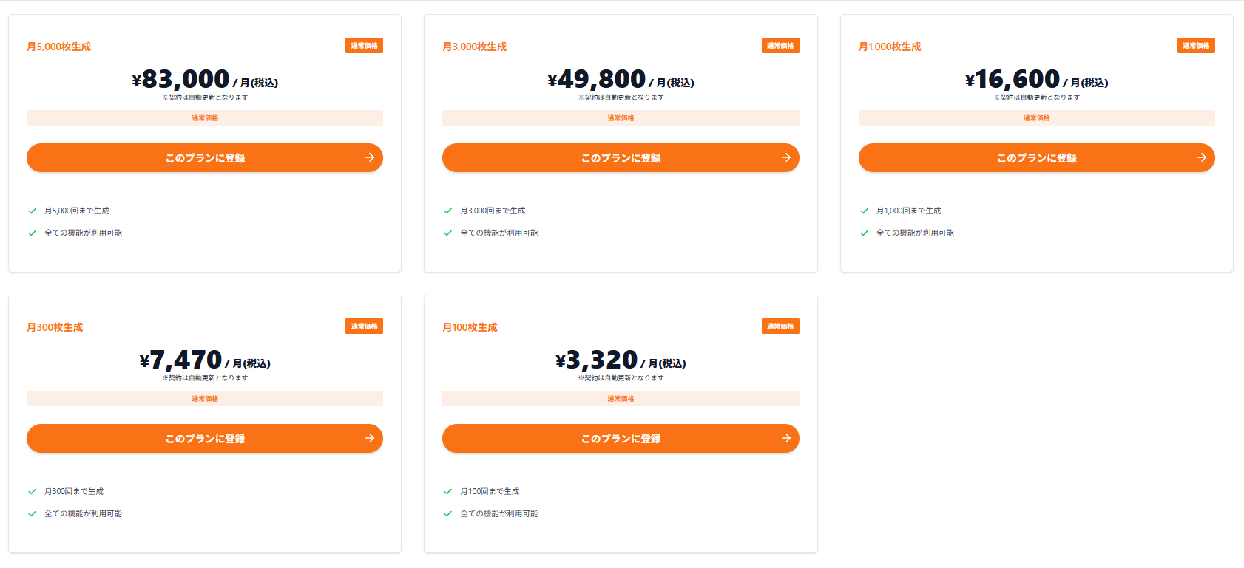The width and height of the screenshot is (1244, 568).
Task: Click the checkmark beside 全ての機能が利用可能 in the 月3,000枚生成 card
Action: click(x=447, y=233)
